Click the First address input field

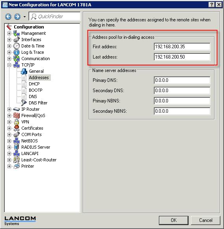(x=182, y=47)
